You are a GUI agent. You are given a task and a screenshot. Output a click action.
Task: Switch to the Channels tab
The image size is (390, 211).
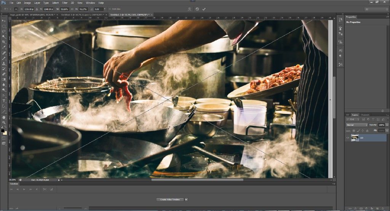coord(365,115)
